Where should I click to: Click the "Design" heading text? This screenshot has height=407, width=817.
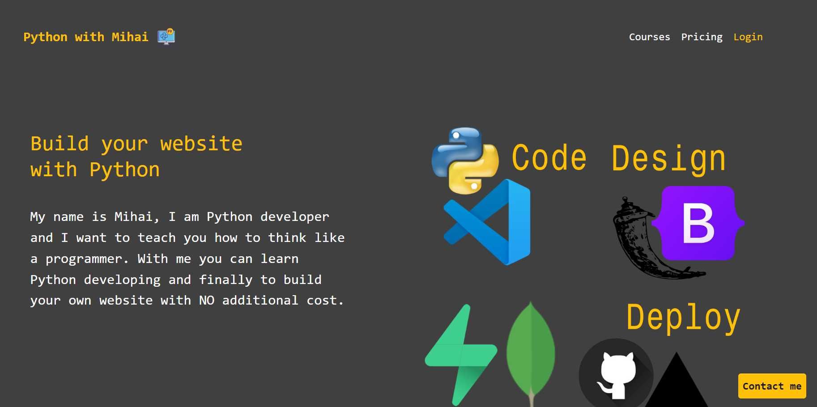pos(668,159)
